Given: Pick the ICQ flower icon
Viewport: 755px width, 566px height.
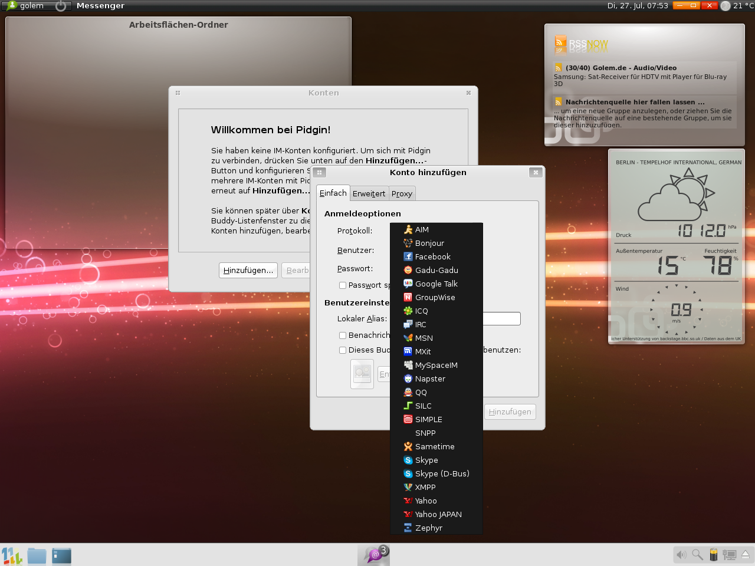Looking at the screenshot, I should coord(408,311).
